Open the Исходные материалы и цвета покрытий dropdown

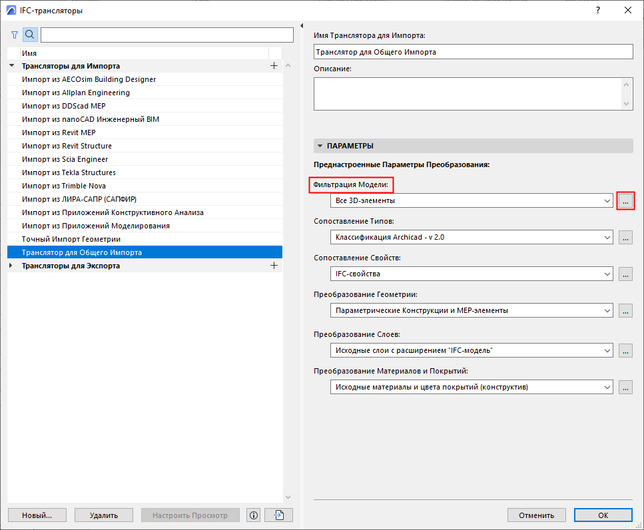tap(472, 387)
